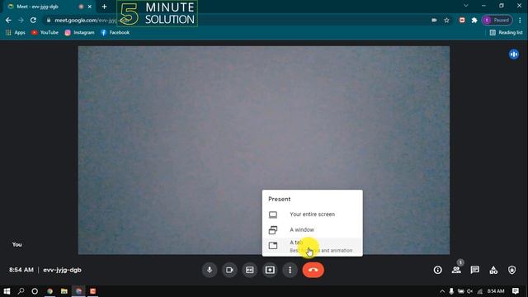Viewport: 528px width, 297px height.
Task: Open the Apps bookmark shortcut
Action: pos(16,32)
